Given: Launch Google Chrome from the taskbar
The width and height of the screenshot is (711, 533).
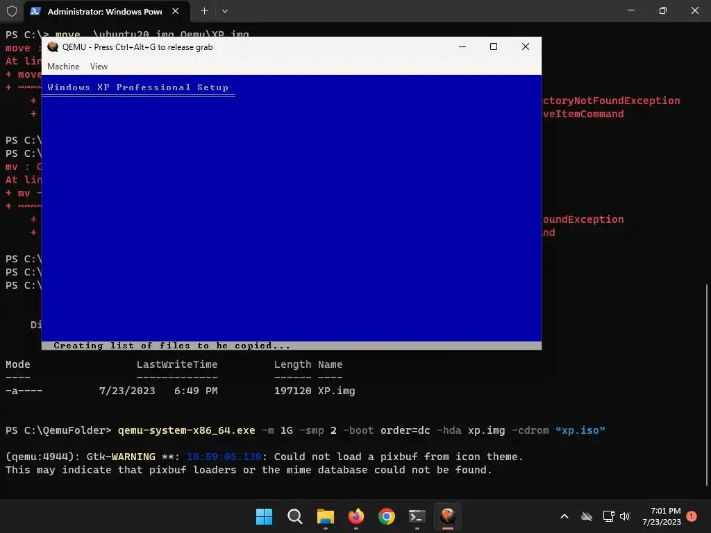Looking at the screenshot, I should click(x=386, y=516).
